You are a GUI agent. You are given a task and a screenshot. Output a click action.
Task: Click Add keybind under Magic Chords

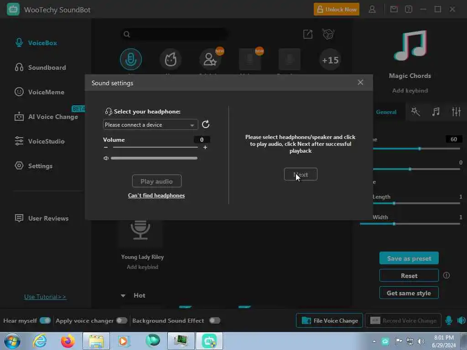[410, 91]
